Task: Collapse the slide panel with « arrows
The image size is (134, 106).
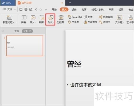Action: point(3,31)
